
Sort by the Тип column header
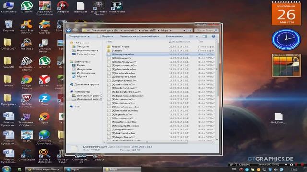[x=201, y=42]
